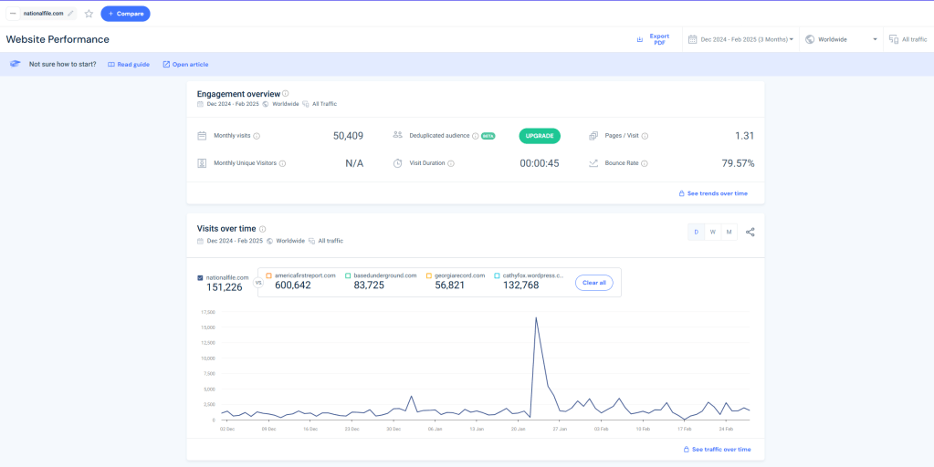Open the Dec 2024 - Feb 2025 date range dropdown
The height and width of the screenshot is (467, 934).
pyautogui.click(x=740, y=39)
